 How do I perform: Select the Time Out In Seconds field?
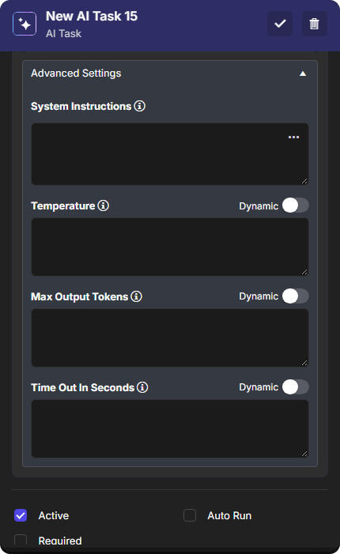[x=170, y=428]
